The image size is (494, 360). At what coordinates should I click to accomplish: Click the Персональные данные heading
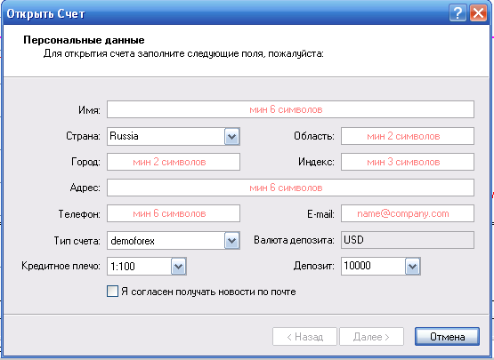click(x=84, y=40)
